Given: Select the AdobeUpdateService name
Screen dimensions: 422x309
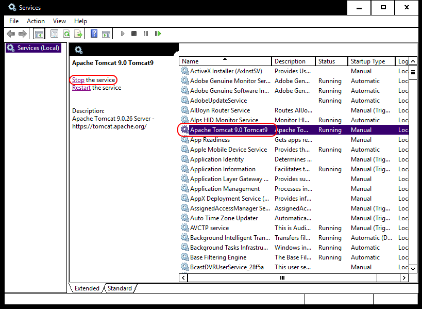Looking at the screenshot, I should pos(218,101).
